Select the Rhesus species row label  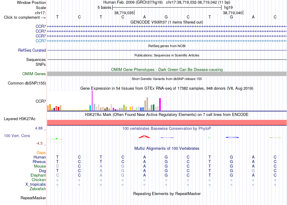39,162
